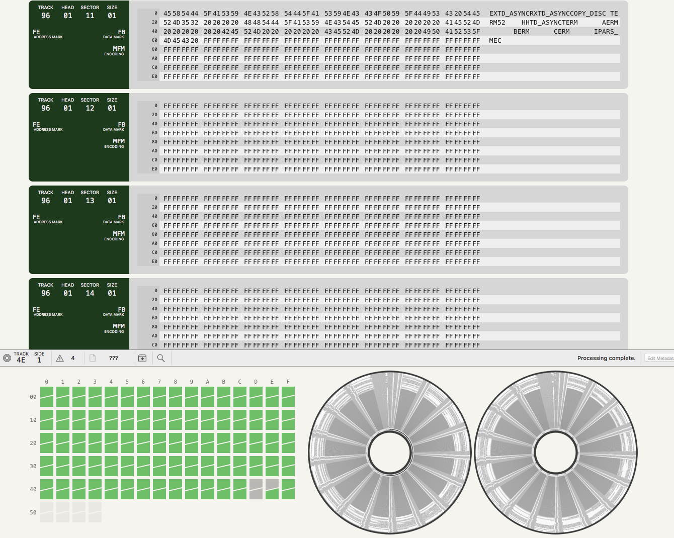Select the half-gray track cell 4E
Viewport: 674px width, 538px height.
pyautogui.click(x=272, y=489)
